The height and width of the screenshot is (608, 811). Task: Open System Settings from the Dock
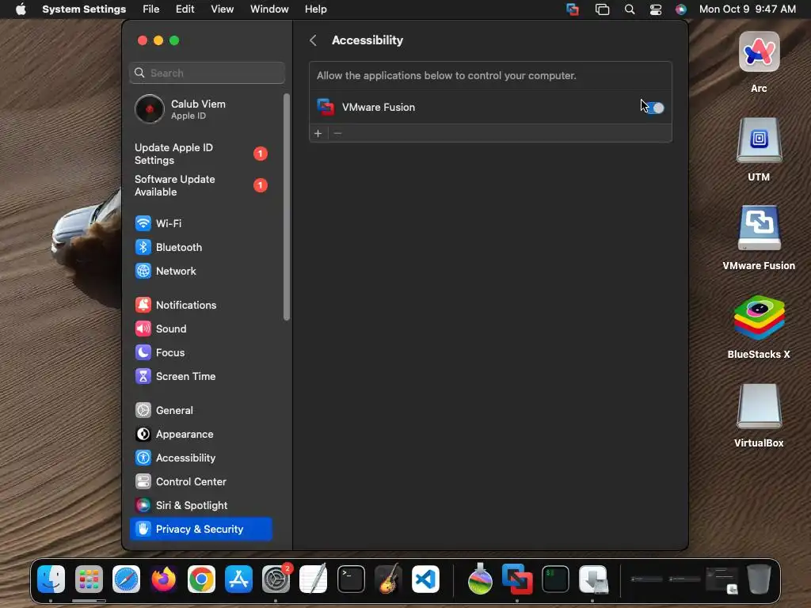point(276,579)
